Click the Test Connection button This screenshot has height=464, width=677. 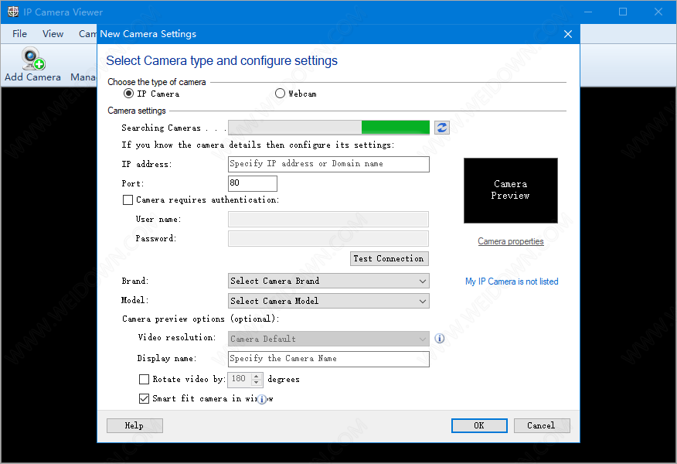[389, 258]
